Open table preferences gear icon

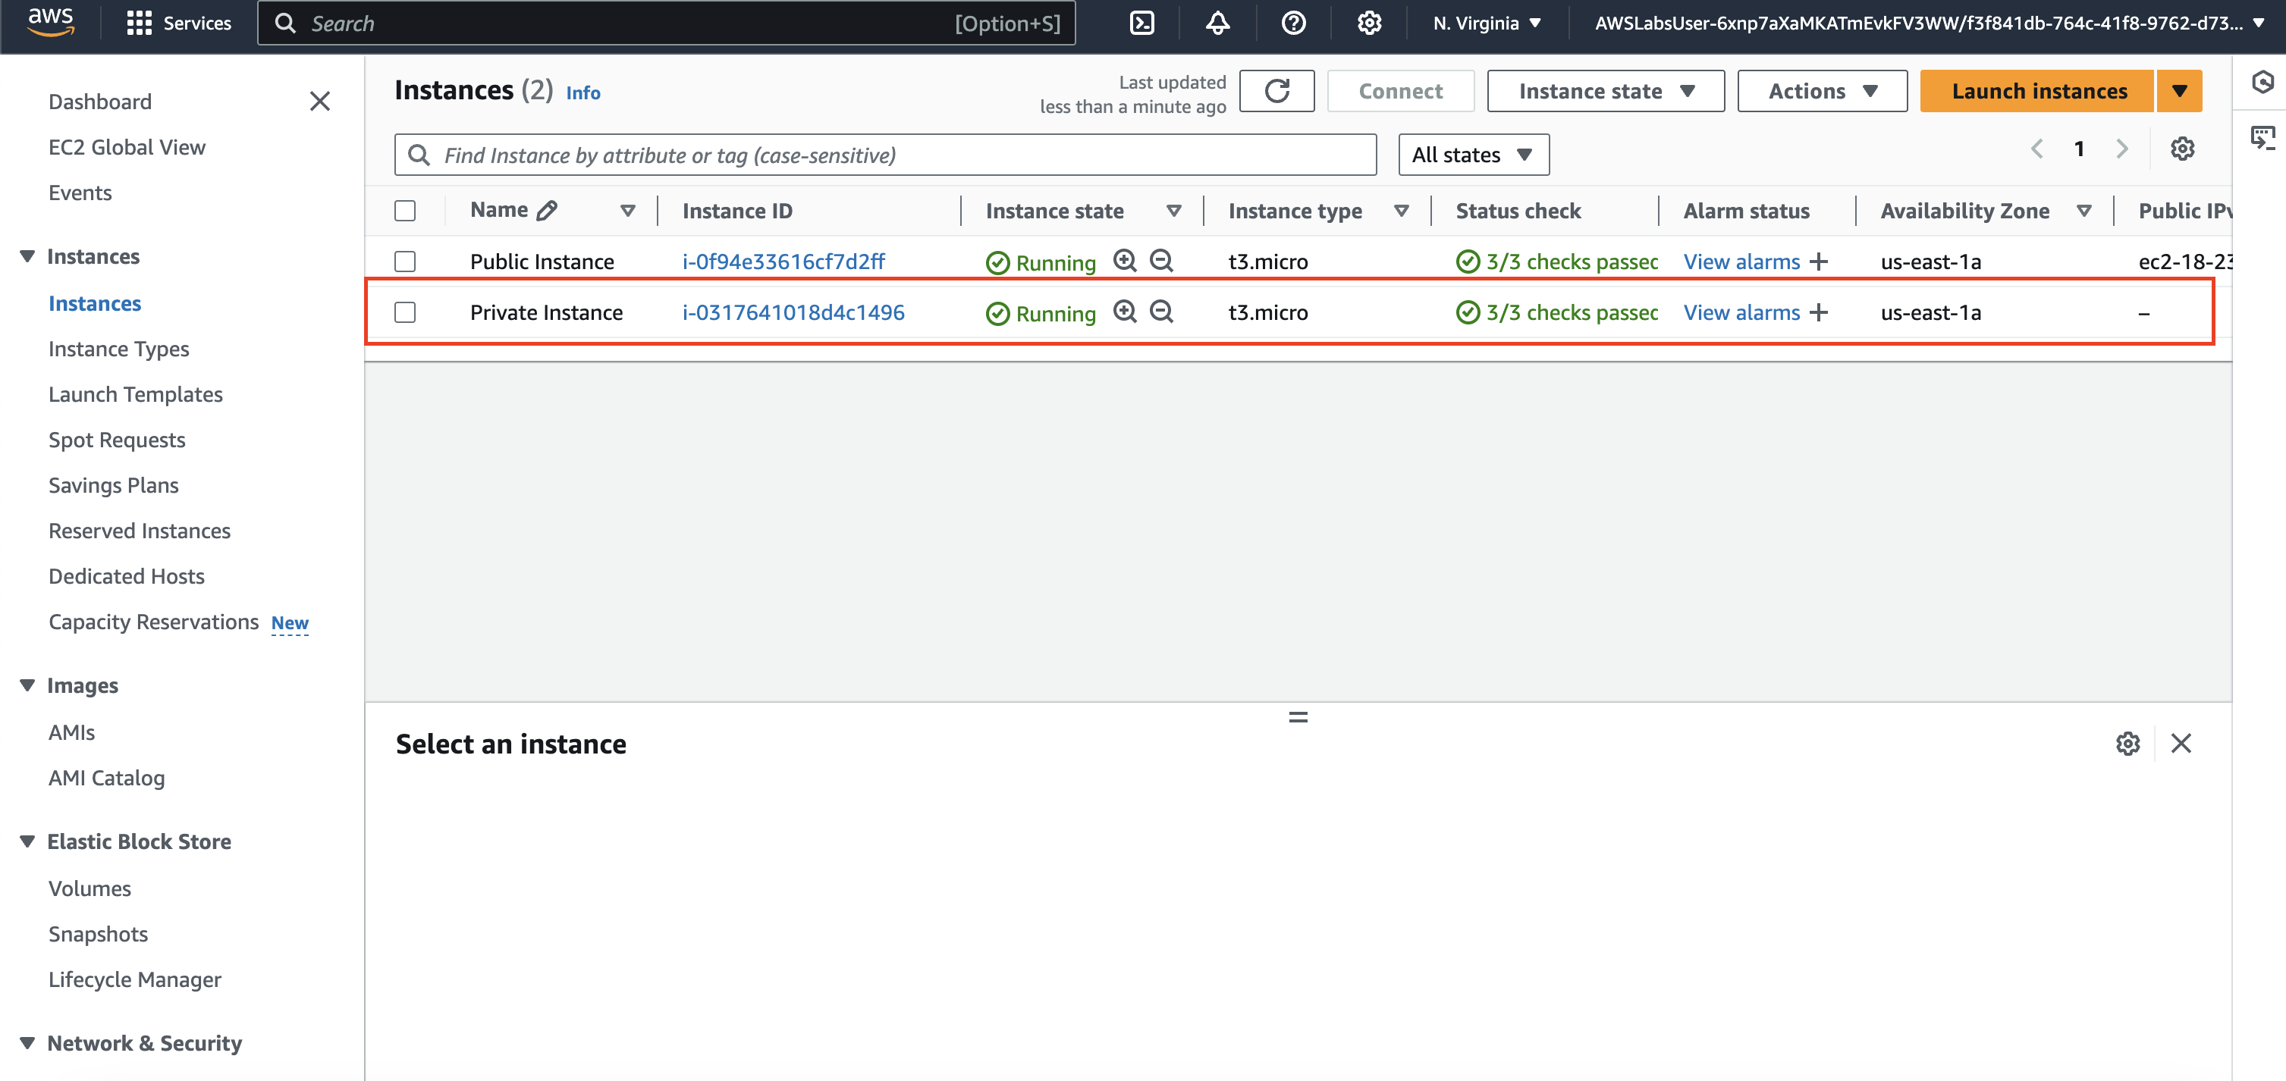pyautogui.click(x=2182, y=149)
